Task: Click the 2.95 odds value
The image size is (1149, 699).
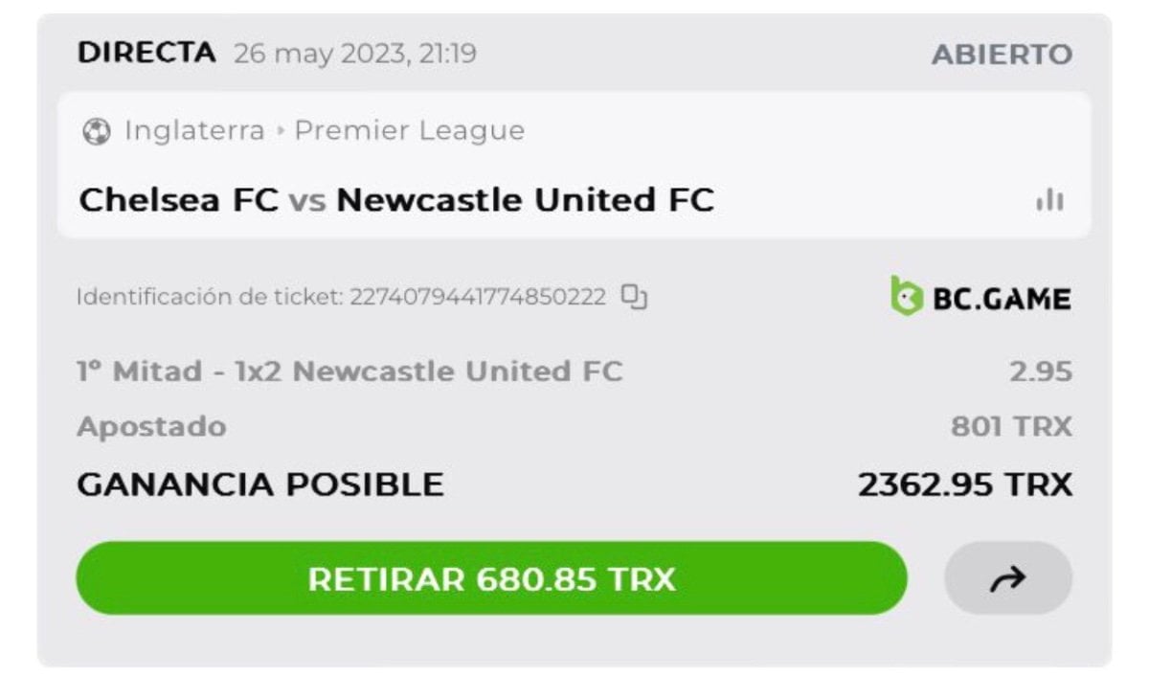Action: 1040,372
